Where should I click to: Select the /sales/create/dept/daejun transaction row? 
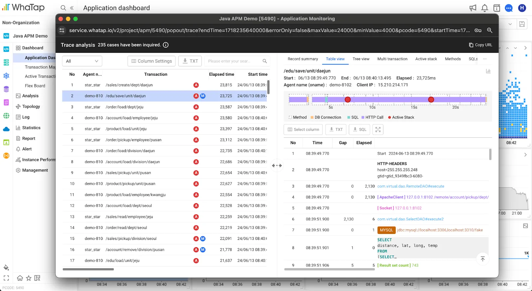coord(164,85)
